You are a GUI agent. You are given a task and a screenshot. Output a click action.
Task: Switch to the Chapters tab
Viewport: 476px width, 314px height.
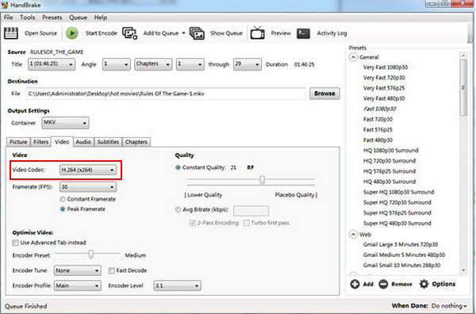click(x=136, y=142)
